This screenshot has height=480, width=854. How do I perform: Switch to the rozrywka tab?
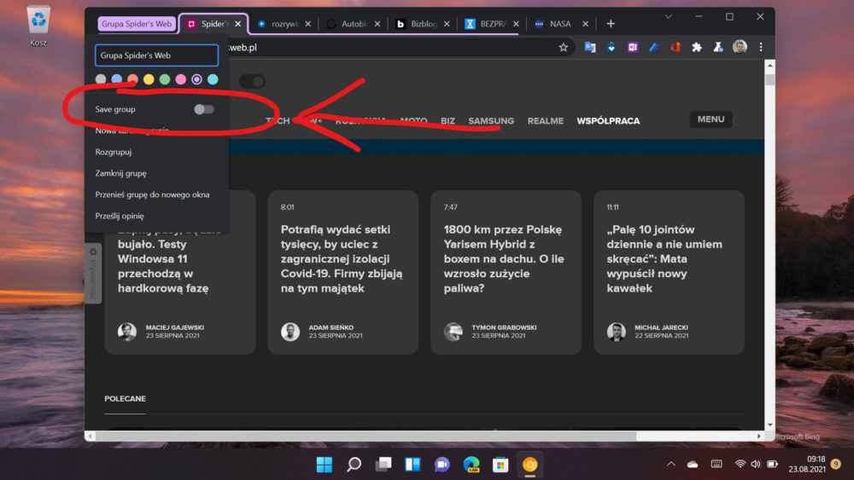click(x=285, y=24)
